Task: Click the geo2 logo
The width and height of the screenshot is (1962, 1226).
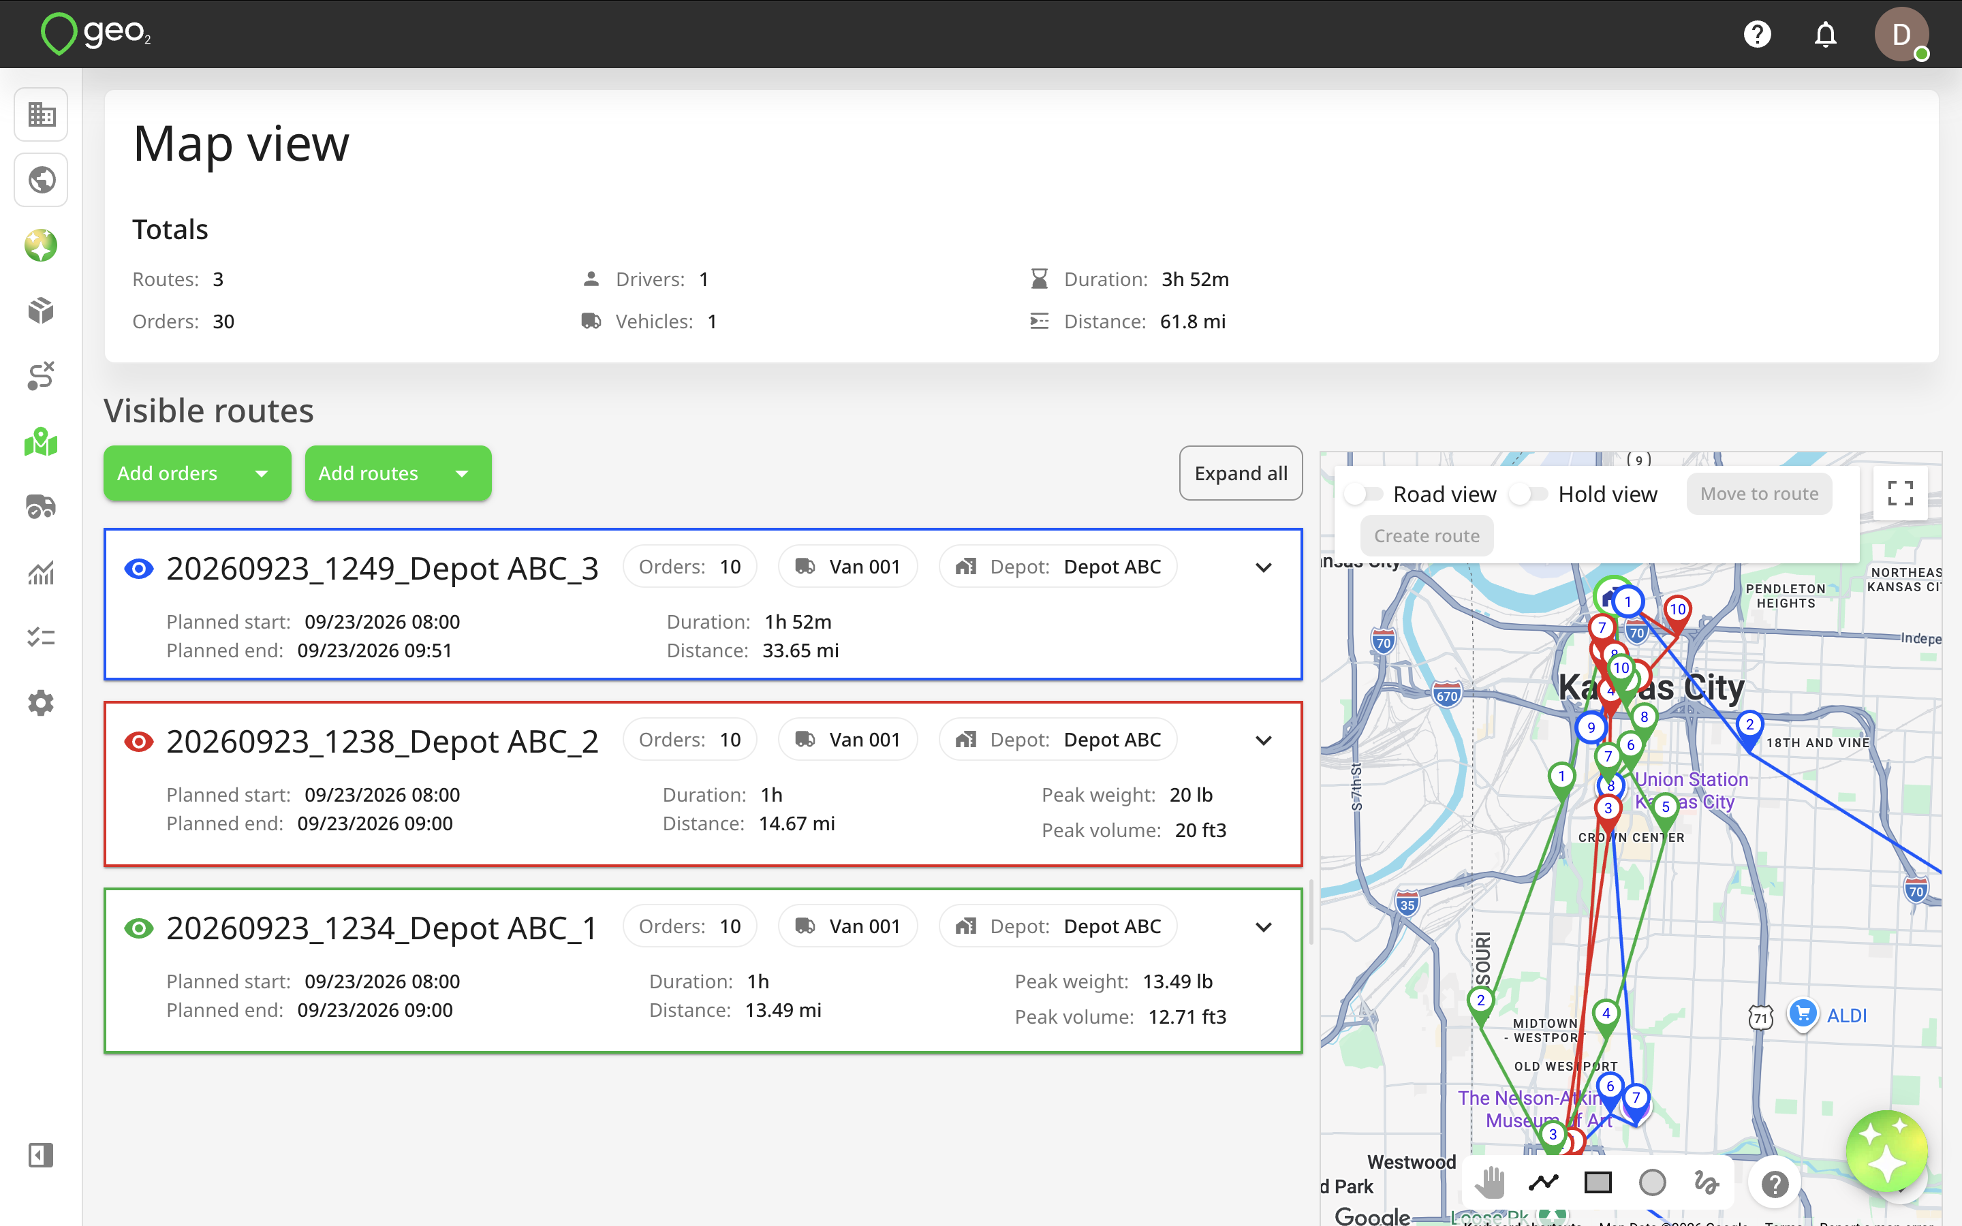Action: click(95, 34)
